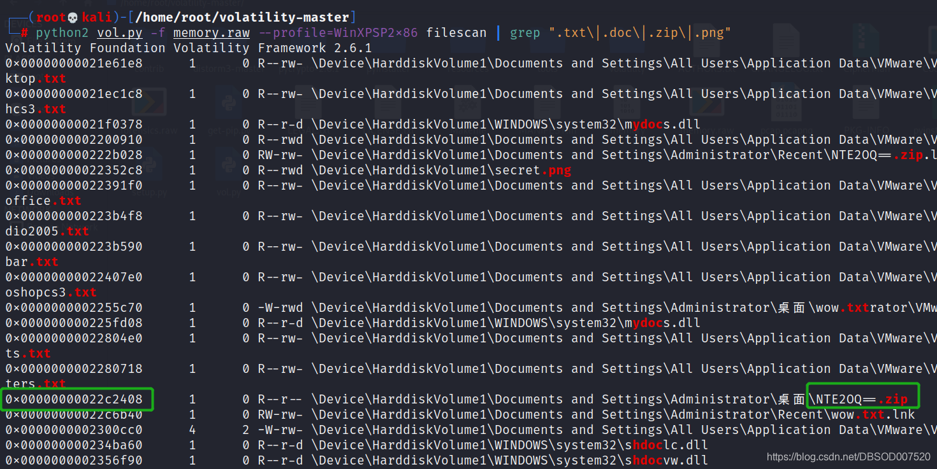937x469 pixels.
Task: Select offset 0x000000000234ba60
Action: [x=74, y=445]
